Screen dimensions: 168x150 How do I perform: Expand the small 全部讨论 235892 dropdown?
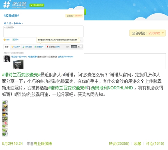(74, 16)
